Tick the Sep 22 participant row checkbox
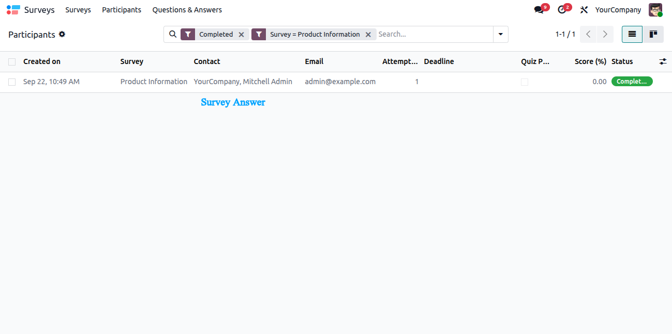The image size is (672, 334). click(x=12, y=82)
